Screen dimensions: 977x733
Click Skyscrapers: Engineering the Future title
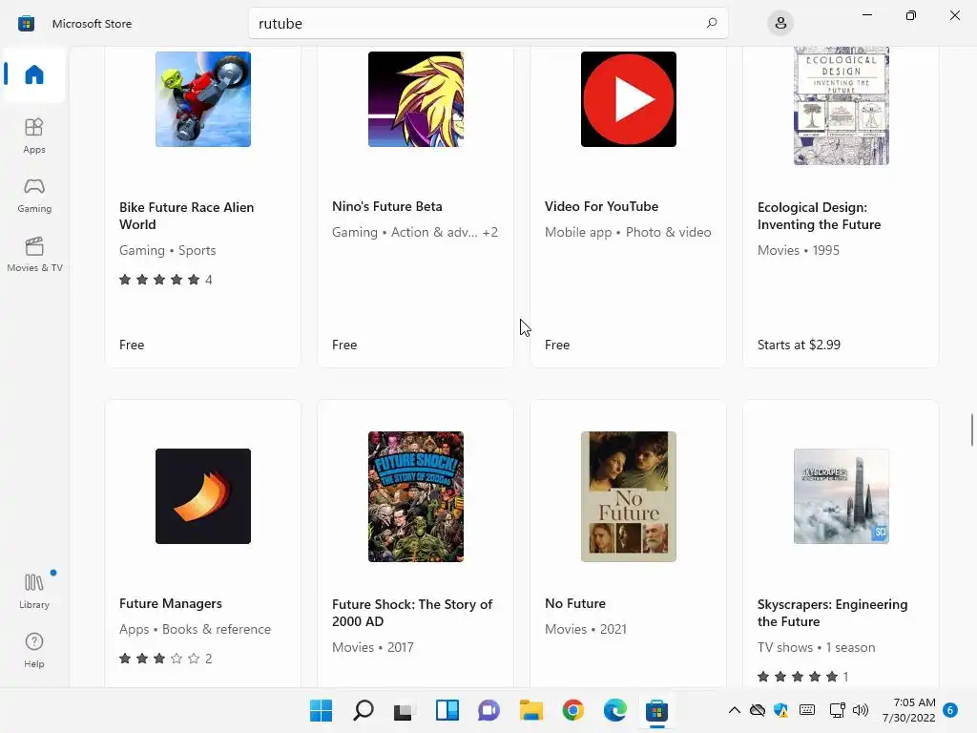click(832, 613)
